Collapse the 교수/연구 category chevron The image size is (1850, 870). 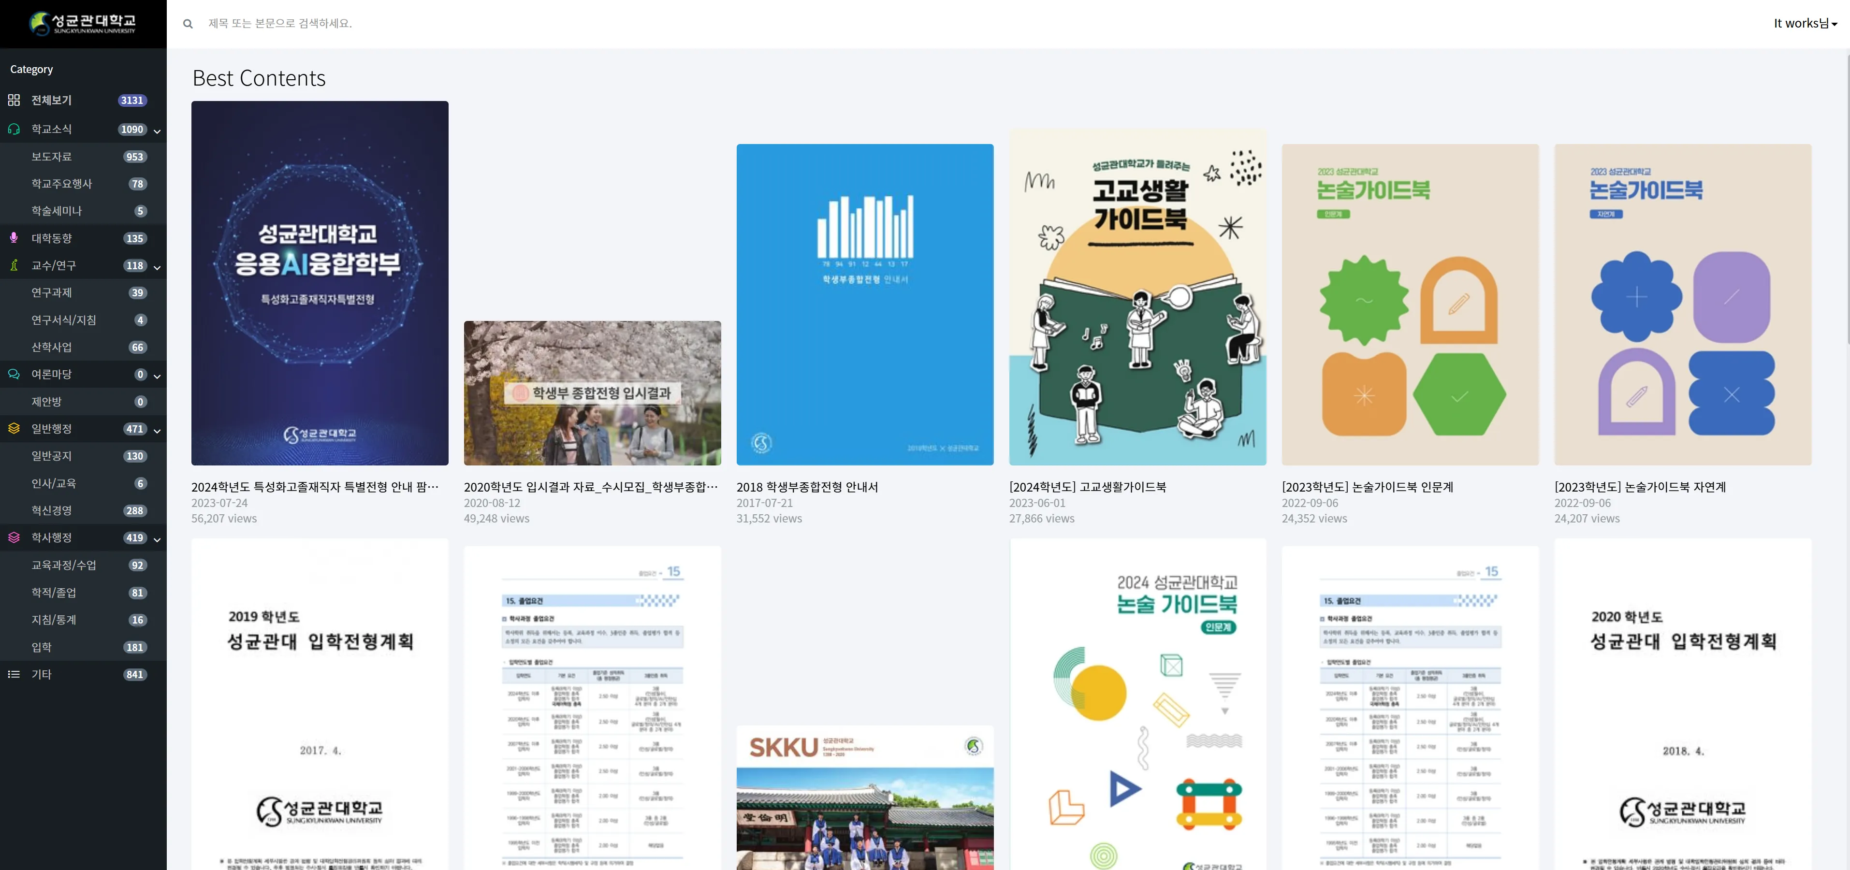157,267
